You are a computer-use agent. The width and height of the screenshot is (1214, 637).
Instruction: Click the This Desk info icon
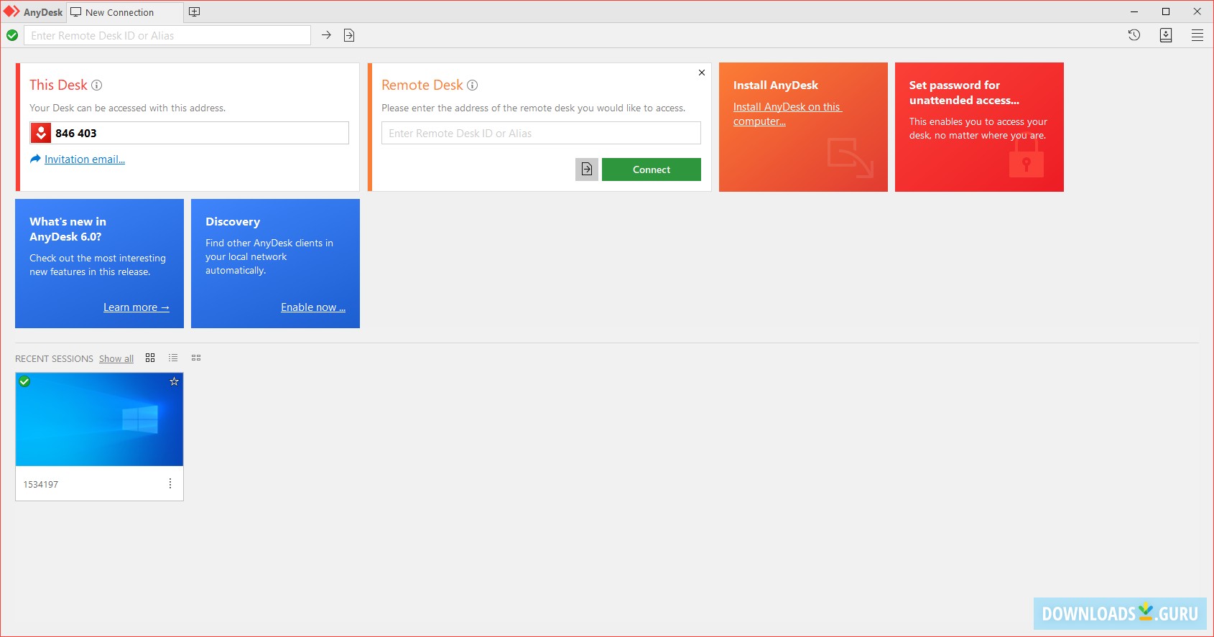[96, 85]
